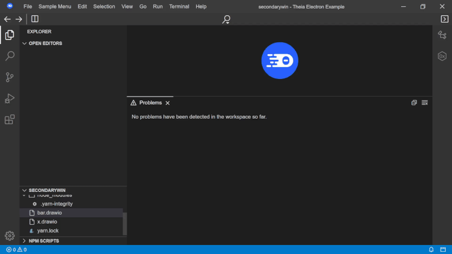Expand the NPM SCRIPTS section

point(73,241)
